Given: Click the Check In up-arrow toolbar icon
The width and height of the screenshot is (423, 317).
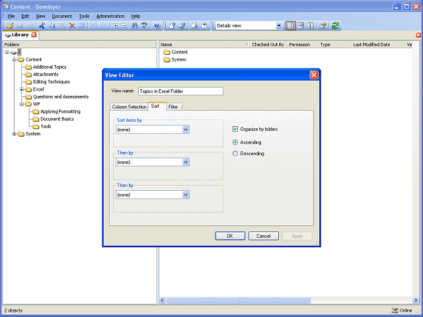Looking at the screenshot, I should (x=172, y=26).
